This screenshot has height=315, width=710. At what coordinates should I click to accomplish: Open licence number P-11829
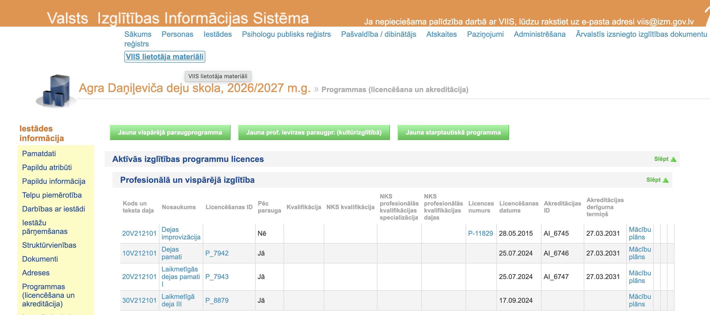point(480,233)
